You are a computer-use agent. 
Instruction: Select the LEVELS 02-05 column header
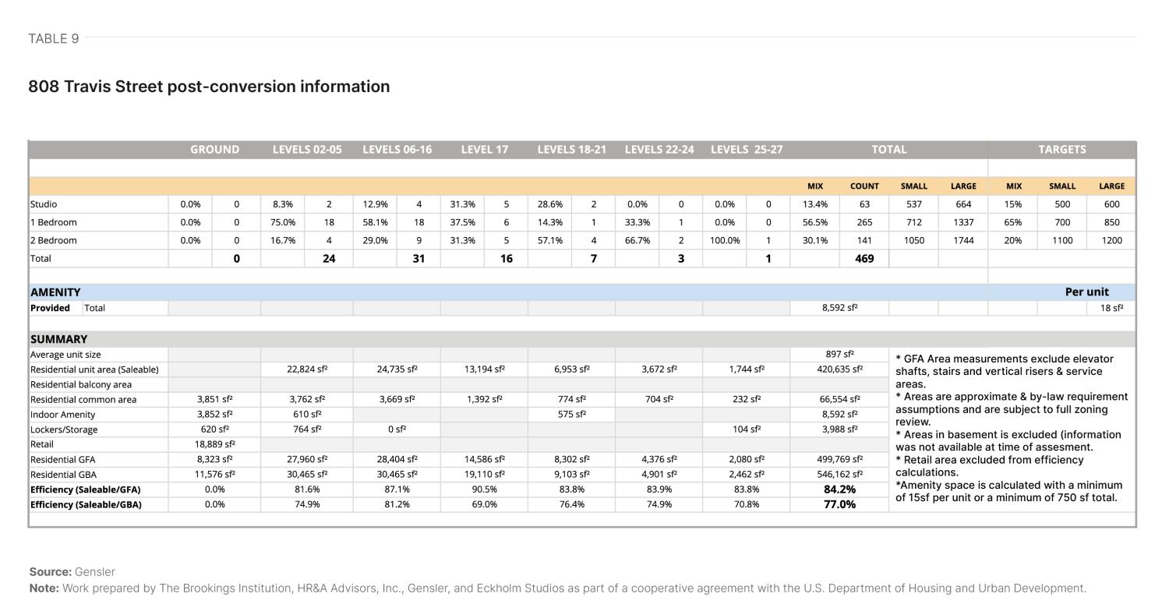click(x=307, y=150)
